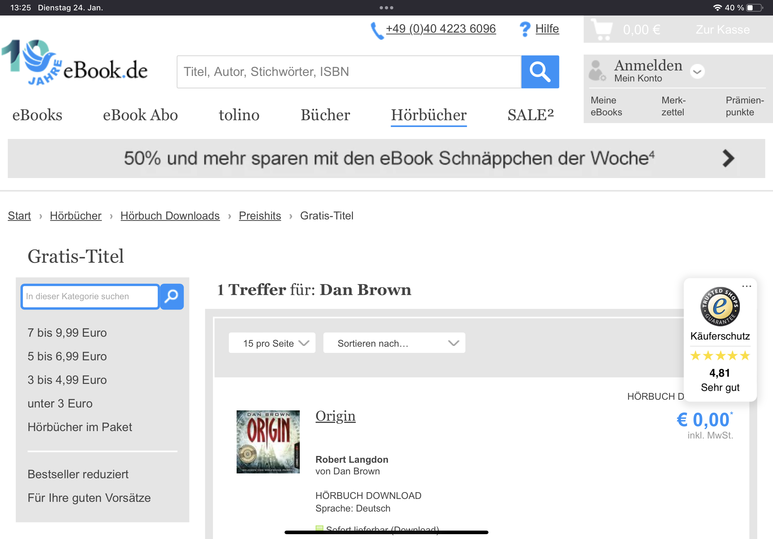Click Bestseller reduziert link
The image size is (773, 539).
tap(78, 474)
